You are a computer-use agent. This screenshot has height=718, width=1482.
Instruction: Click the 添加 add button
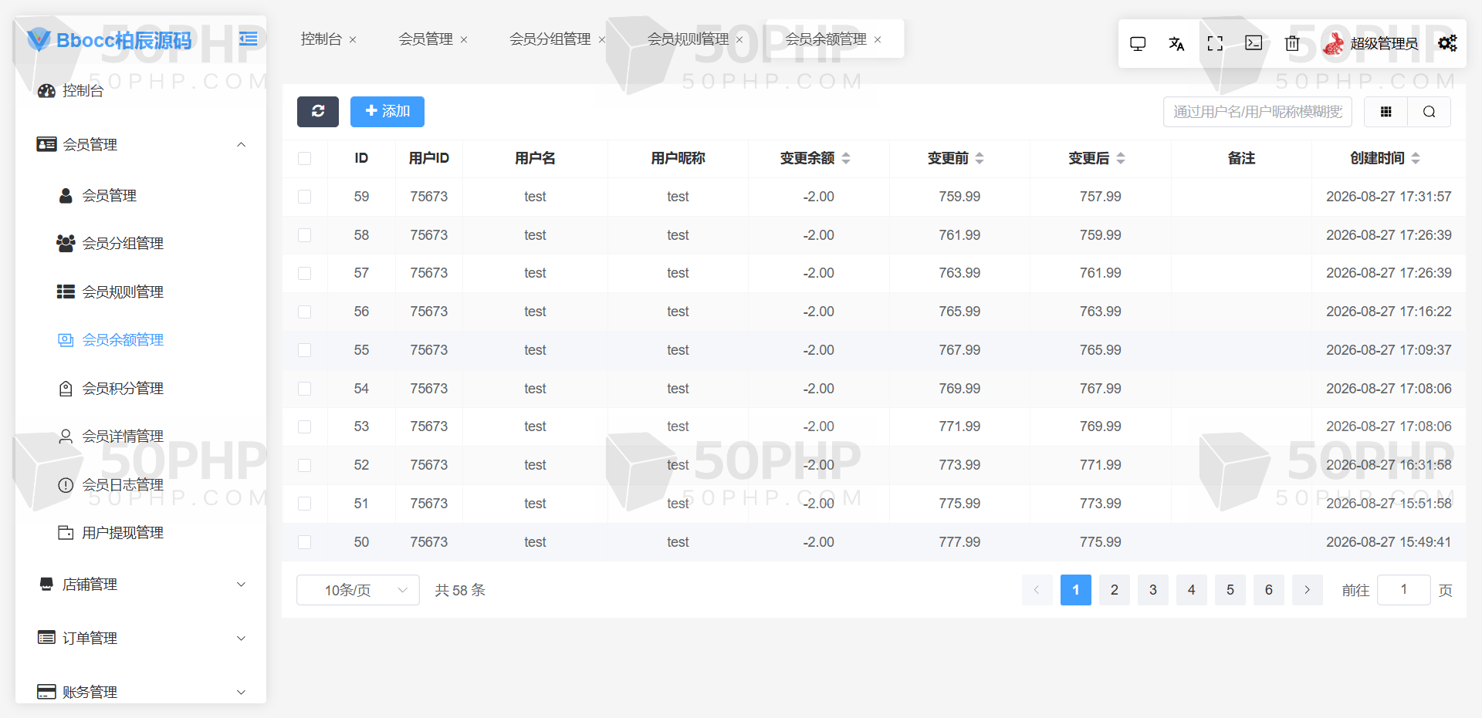point(387,112)
